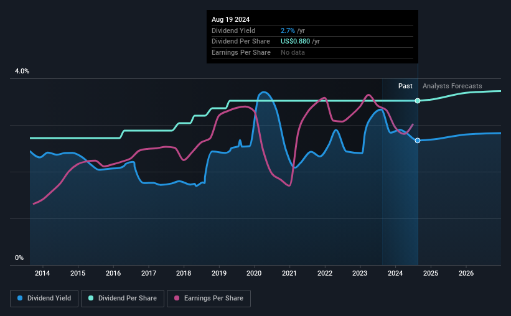The image size is (511, 316).
Task: Toggle the Dividend Per Share legend button
Action: point(123,299)
